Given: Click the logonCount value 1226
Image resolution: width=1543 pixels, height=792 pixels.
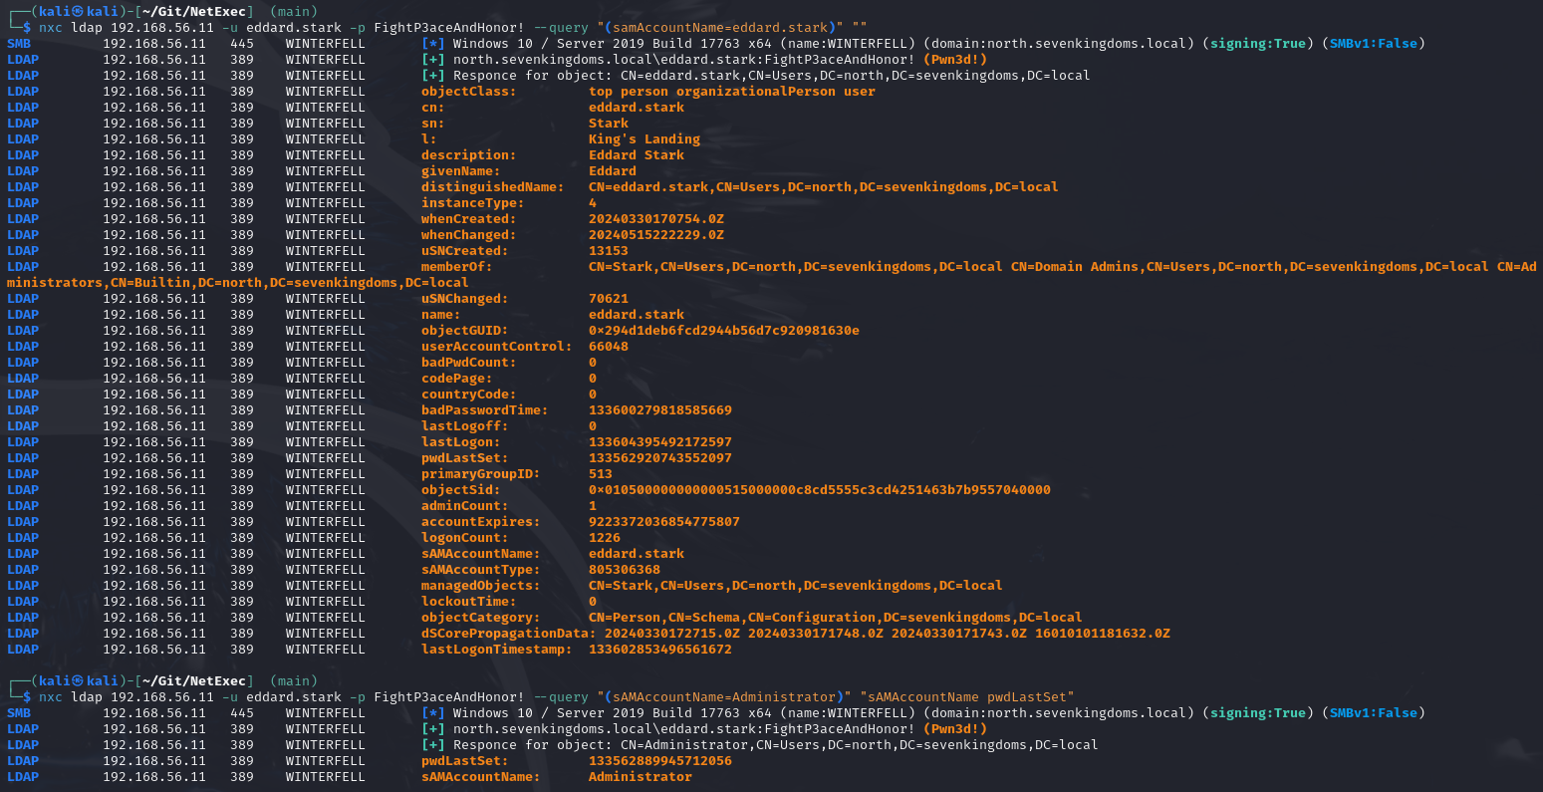Looking at the screenshot, I should coord(604,537).
